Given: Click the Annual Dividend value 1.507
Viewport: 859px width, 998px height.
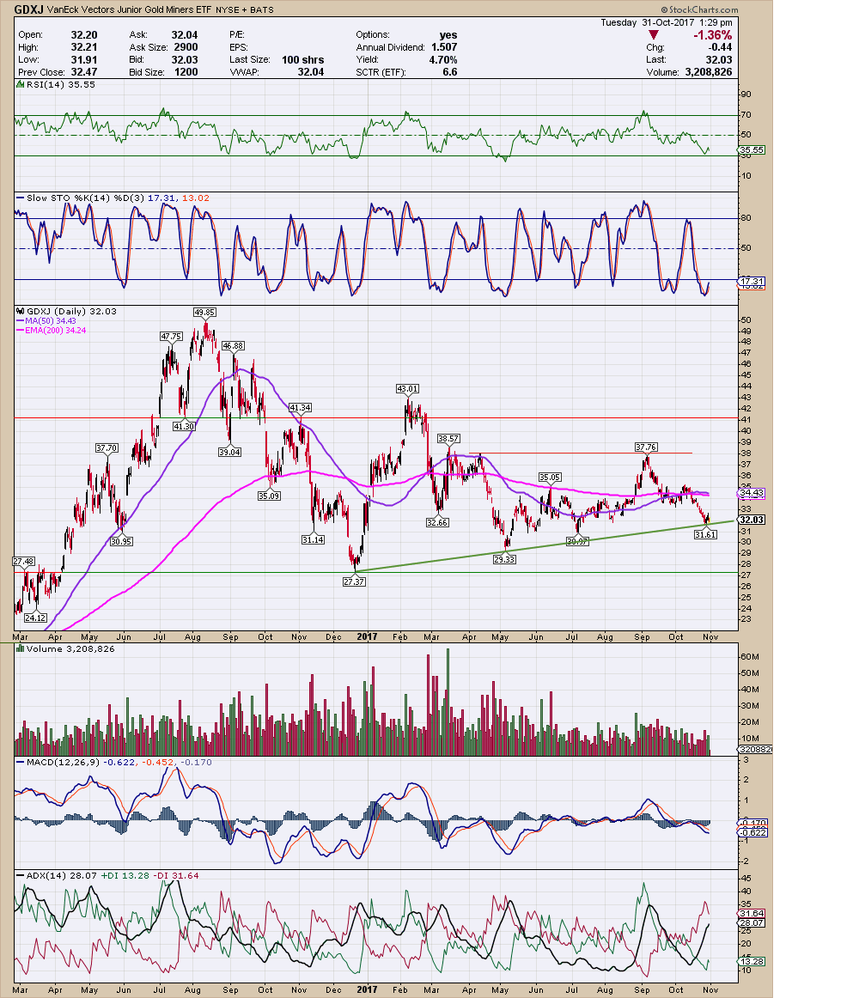Looking at the screenshot, I should tap(444, 47).
